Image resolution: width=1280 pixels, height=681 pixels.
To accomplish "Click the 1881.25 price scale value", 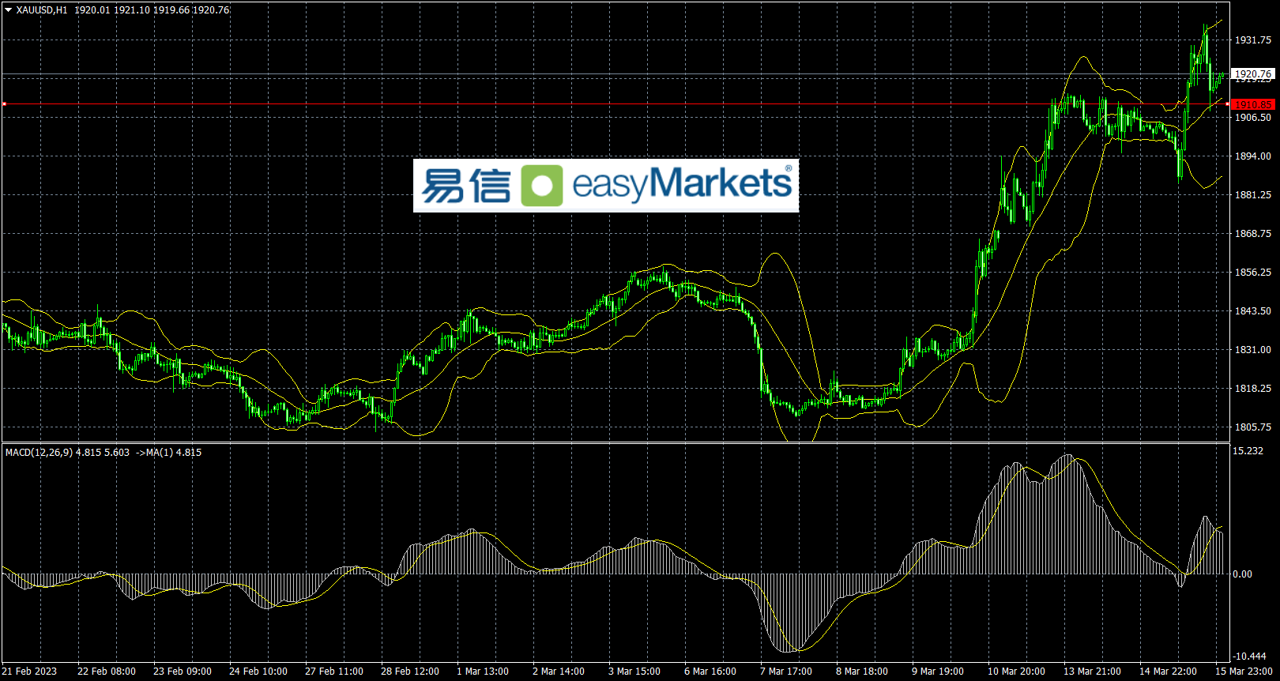I will coord(1253,195).
